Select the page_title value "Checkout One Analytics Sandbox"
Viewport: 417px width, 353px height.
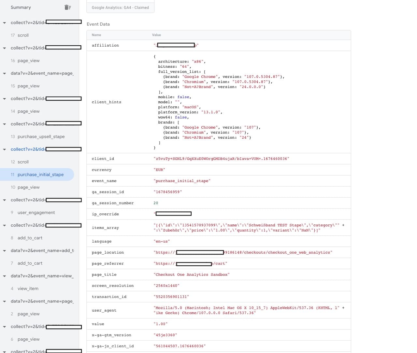(192, 275)
